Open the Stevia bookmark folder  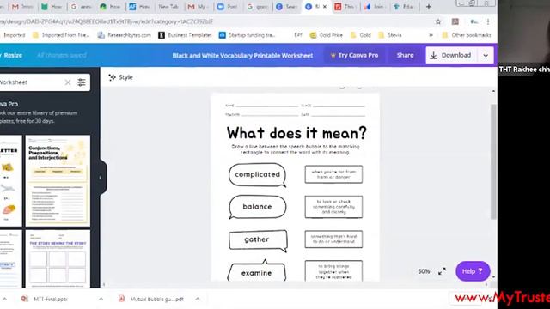pos(389,35)
